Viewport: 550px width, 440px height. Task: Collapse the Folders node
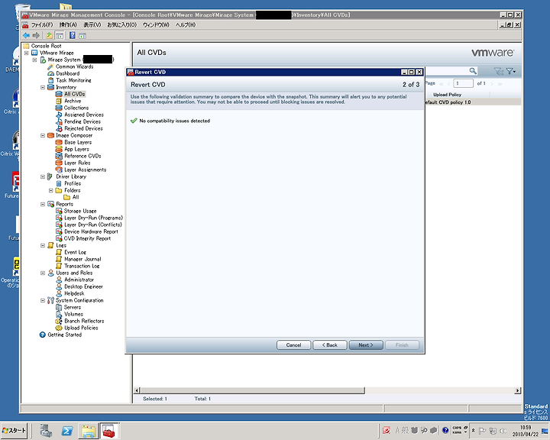pos(51,190)
